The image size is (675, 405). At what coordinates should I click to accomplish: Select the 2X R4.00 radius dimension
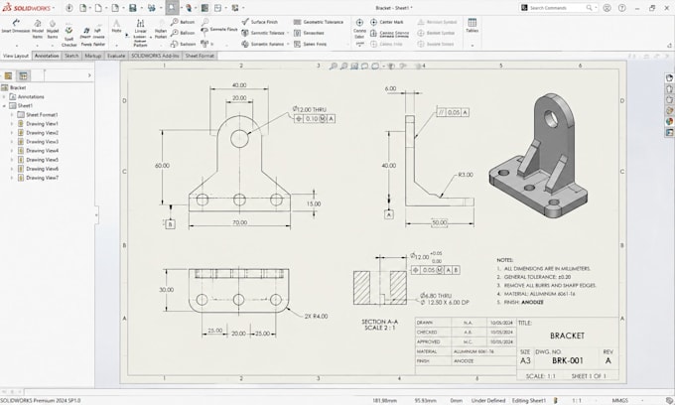(316, 316)
